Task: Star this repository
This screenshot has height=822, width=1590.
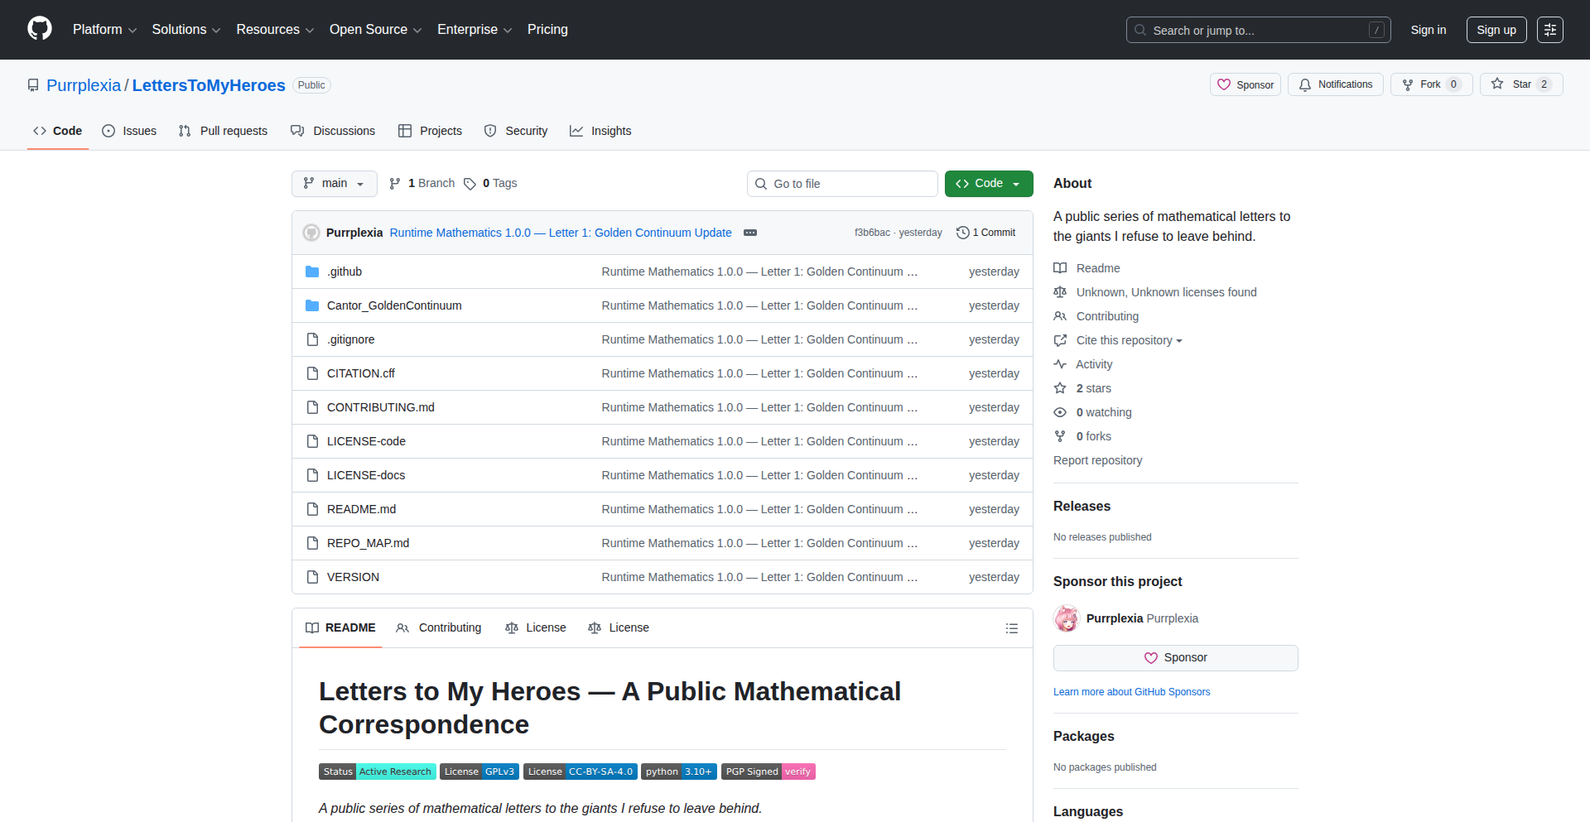Action: (1520, 84)
